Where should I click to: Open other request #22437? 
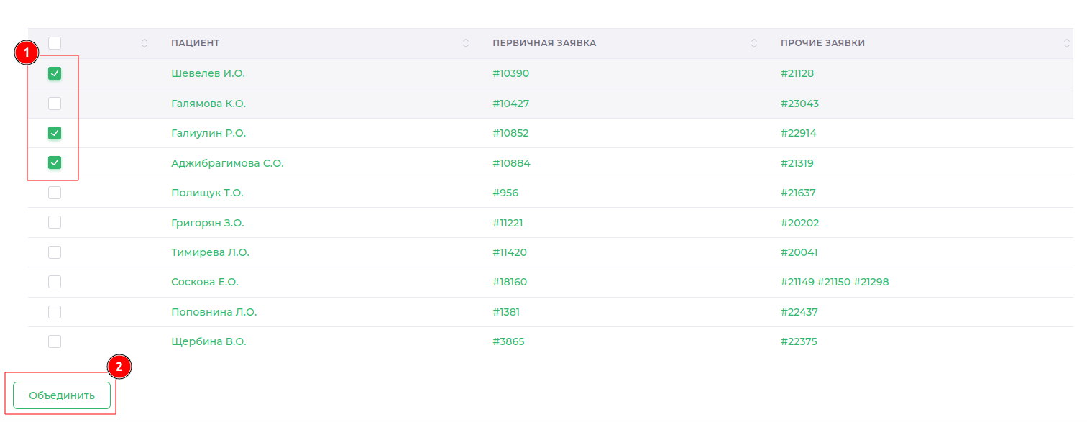[799, 312]
